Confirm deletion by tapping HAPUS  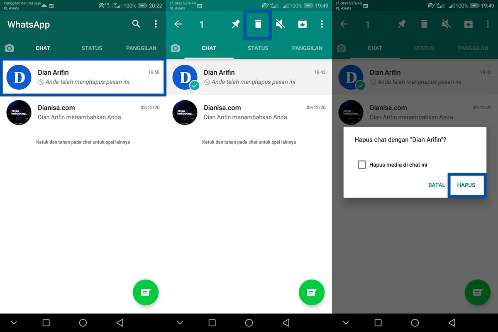(466, 185)
